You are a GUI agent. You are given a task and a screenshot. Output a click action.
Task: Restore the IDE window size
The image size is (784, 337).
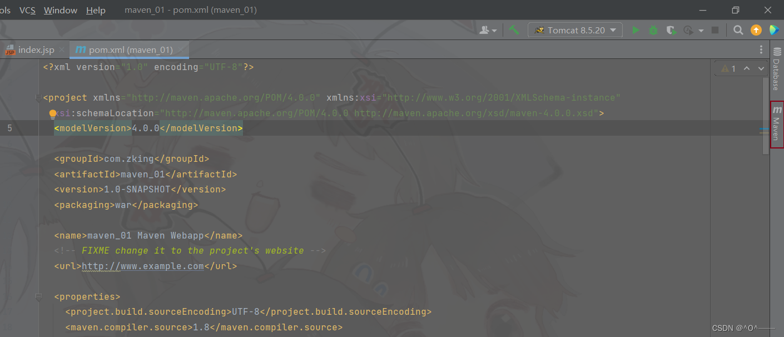pos(736,10)
